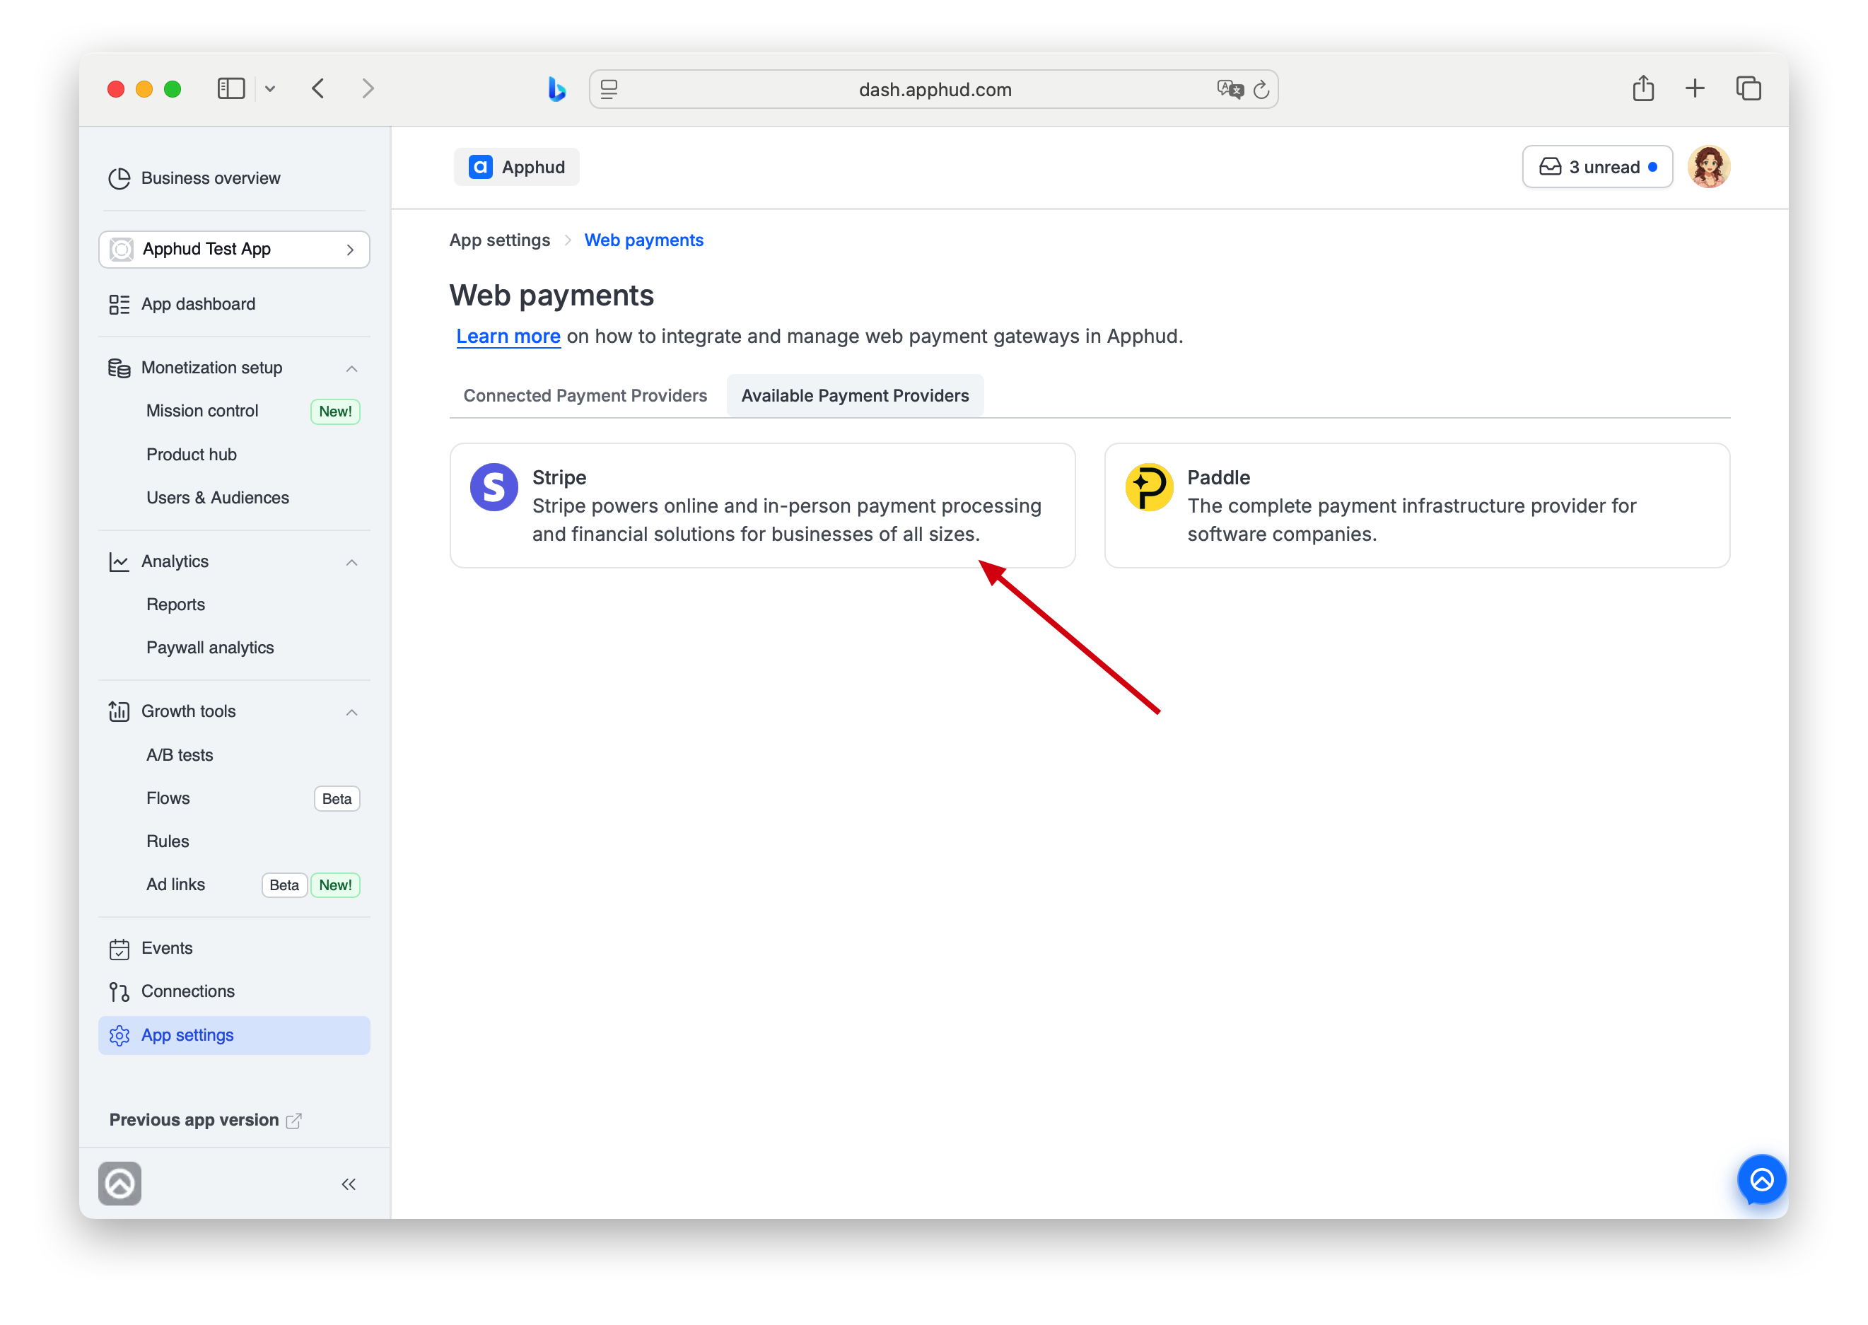Click the Monetization setup coins icon

[x=119, y=368]
